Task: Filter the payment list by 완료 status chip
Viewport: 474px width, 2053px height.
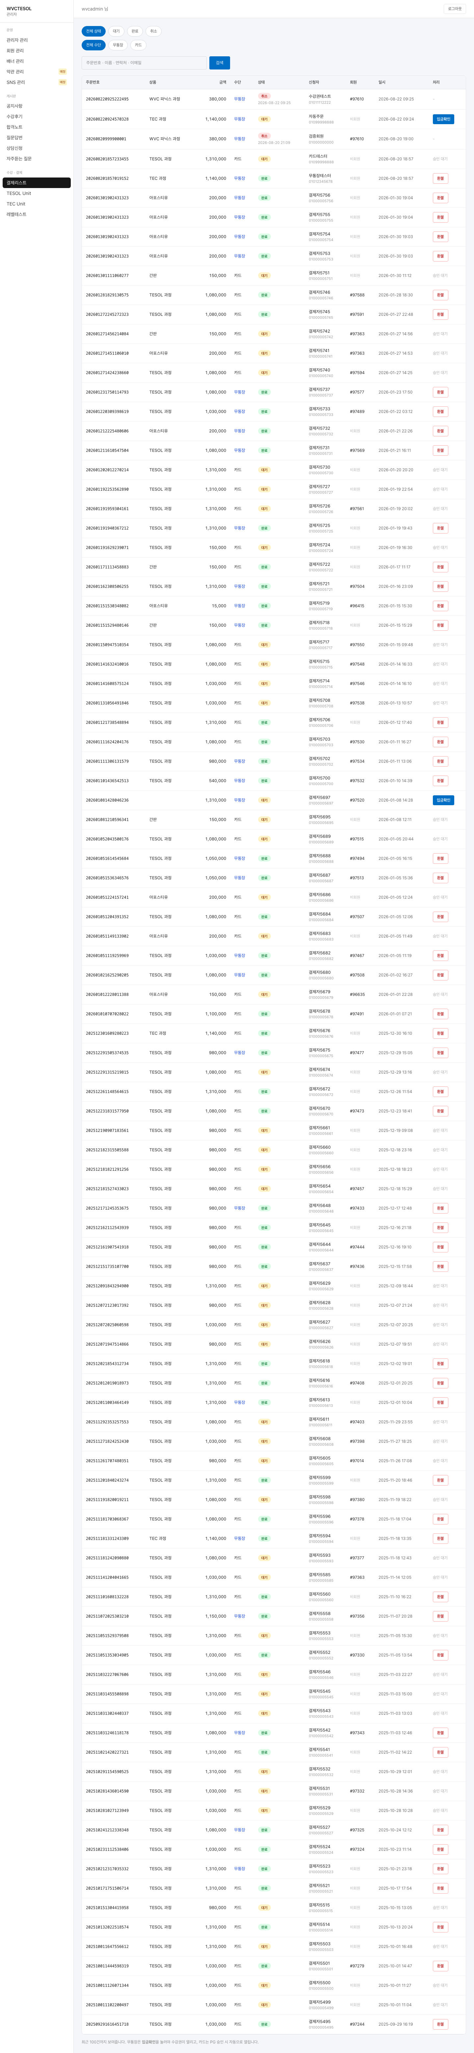Action: [x=135, y=31]
